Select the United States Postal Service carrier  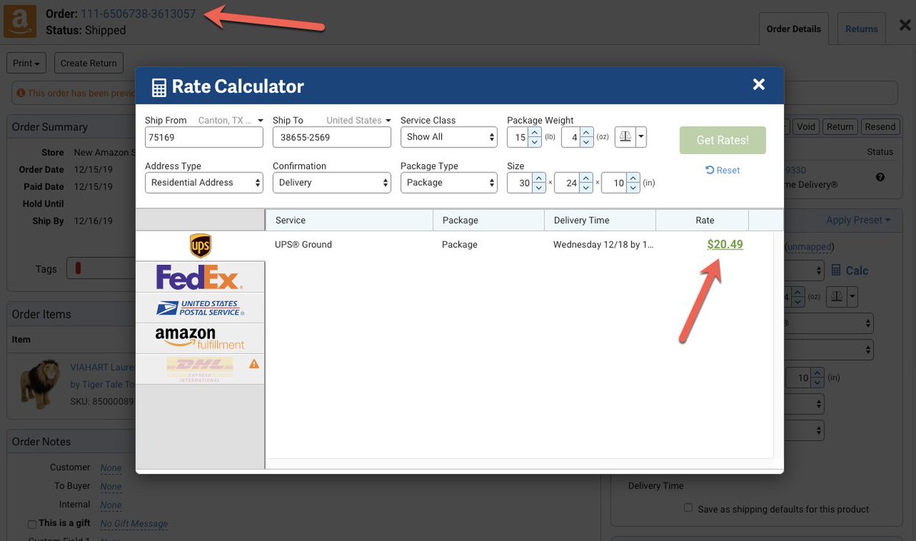pos(200,308)
